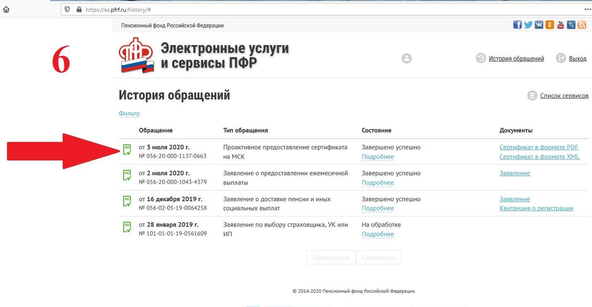
Task: Expand Подробнее for 28 января 2019 request
Action: (x=378, y=234)
